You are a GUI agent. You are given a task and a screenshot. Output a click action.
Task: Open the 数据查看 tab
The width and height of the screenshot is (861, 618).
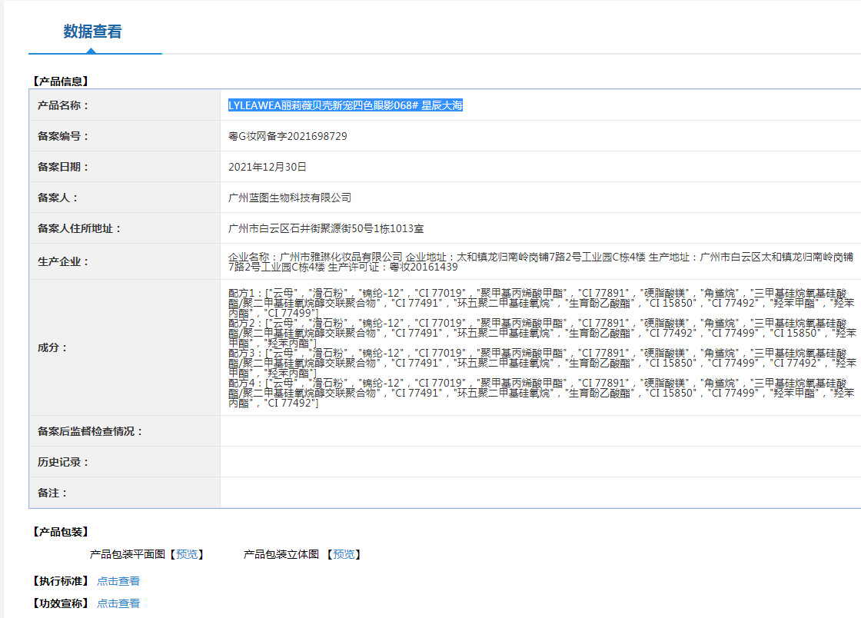pyautogui.click(x=92, y=32)
